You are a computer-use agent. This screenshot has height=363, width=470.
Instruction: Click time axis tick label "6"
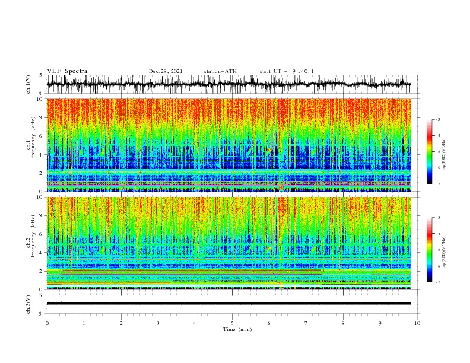point(269,323)
